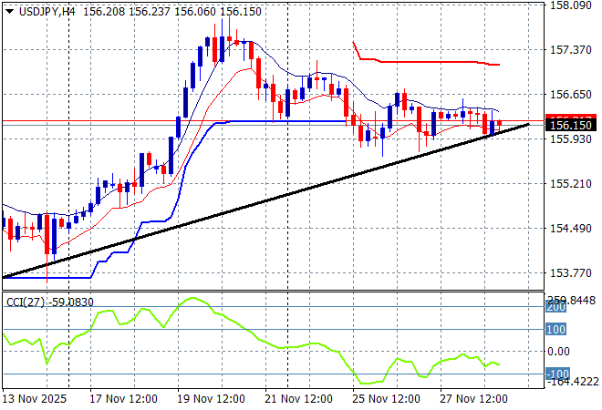
Task: Click the blue stepped indicator line
Action: (274, 121)
